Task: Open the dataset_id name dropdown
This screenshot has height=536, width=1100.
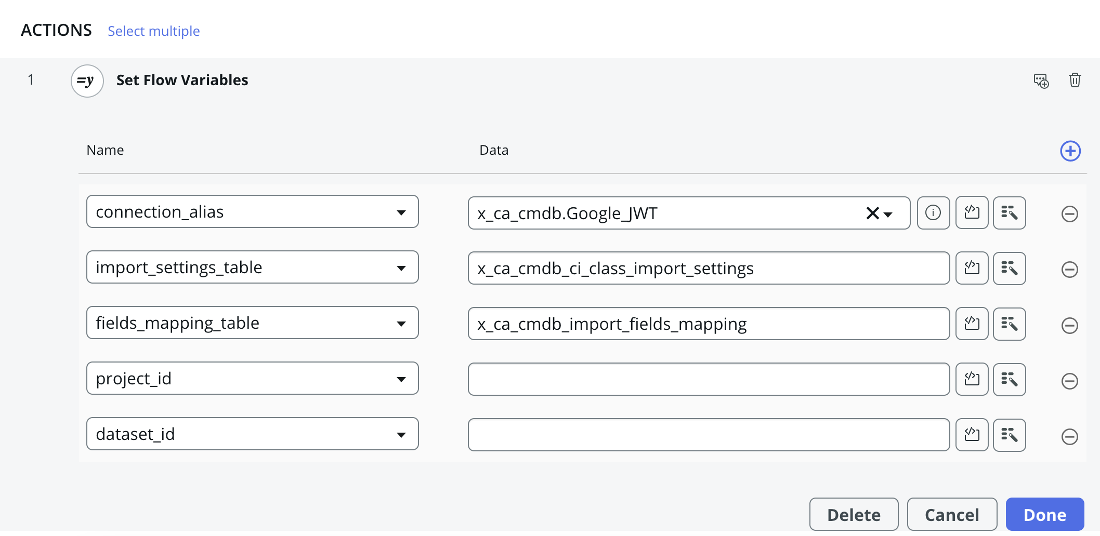Action: point(401,434)
